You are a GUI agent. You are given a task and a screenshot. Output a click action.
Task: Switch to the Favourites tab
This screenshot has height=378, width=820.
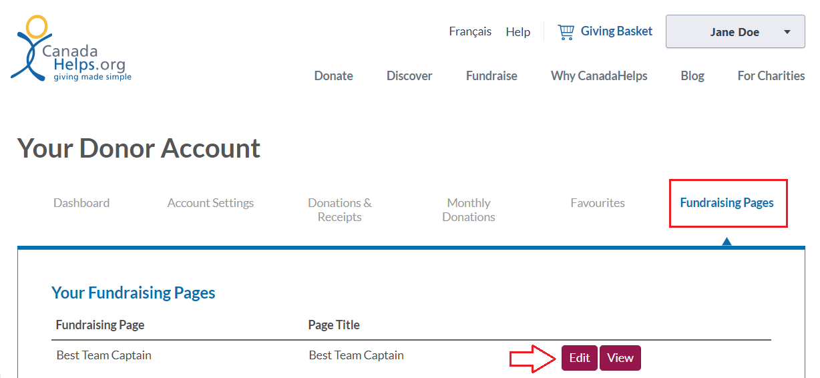pyautogui.click(x=598, y=202)
